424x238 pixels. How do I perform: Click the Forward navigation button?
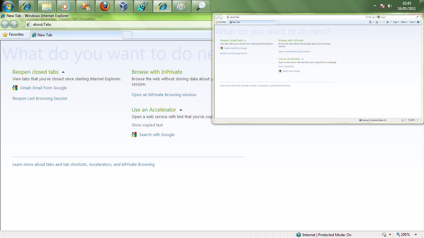14,24
